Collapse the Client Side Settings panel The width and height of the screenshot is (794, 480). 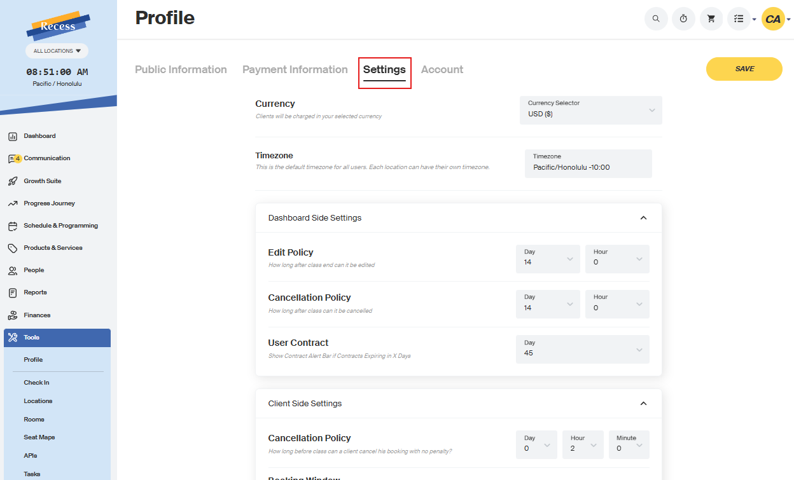[x=643, y=404]
